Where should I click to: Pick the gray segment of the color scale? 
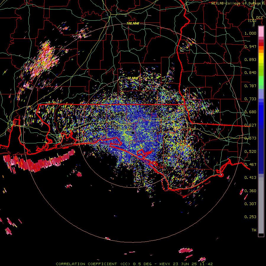[261, 205]
